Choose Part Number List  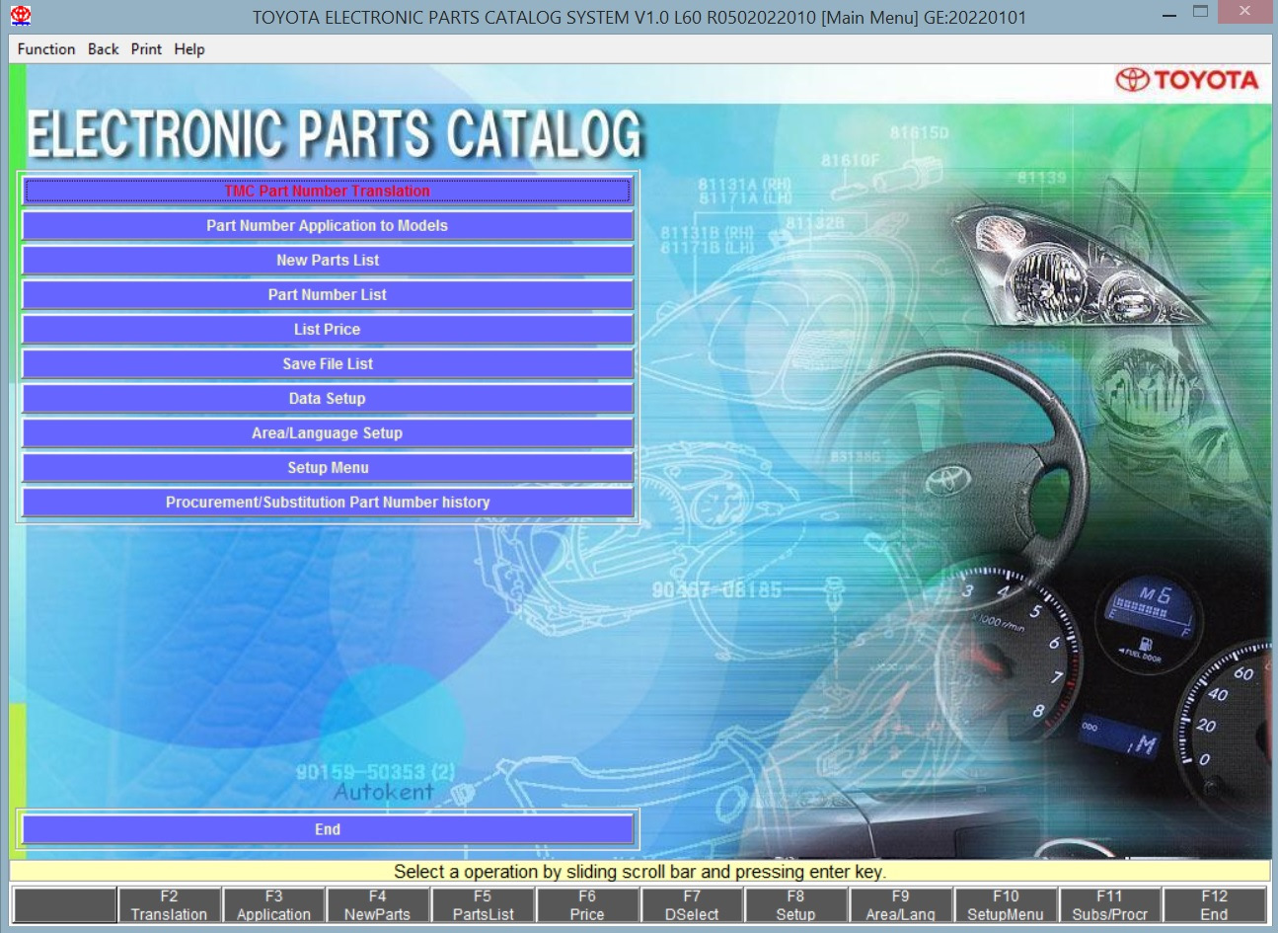(327, 294)
